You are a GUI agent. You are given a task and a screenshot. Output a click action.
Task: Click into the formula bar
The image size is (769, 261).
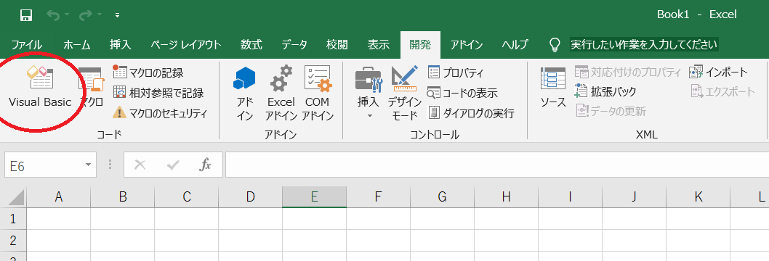497,165
